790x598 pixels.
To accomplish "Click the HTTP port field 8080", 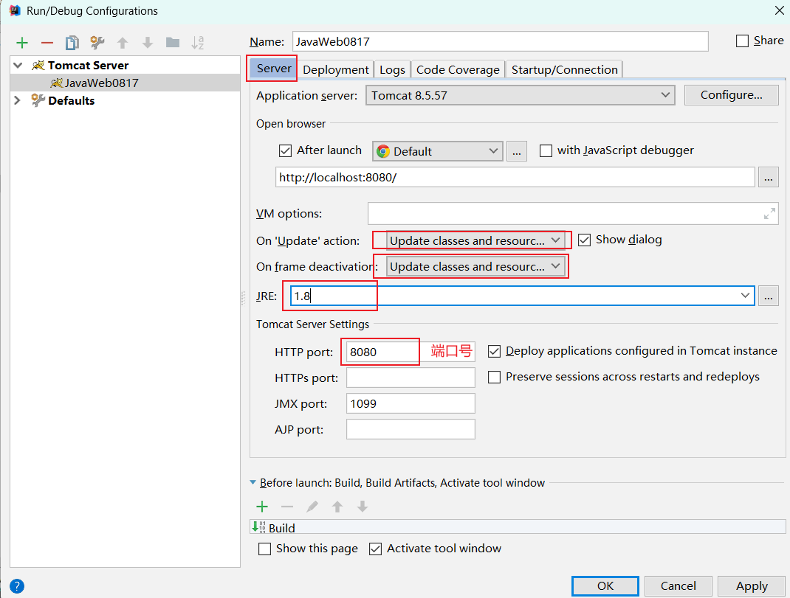I will (x=411, y=351).
